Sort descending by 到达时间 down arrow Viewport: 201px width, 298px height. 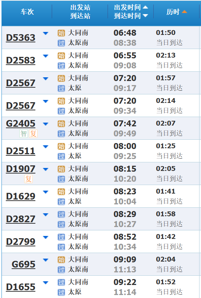pos(145,16)
